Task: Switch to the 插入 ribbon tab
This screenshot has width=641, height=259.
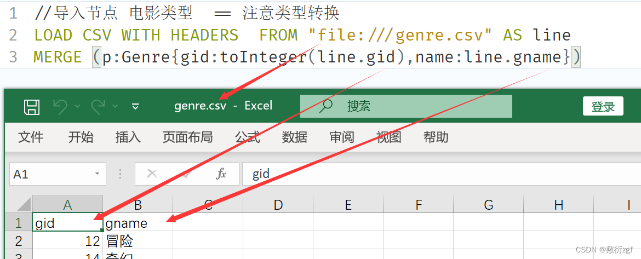Action: click(x=128, y=137)
